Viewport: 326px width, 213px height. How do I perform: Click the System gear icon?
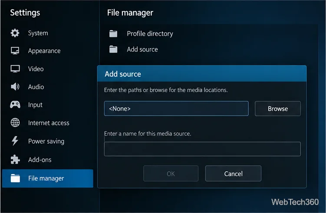[x=15, y=33]
